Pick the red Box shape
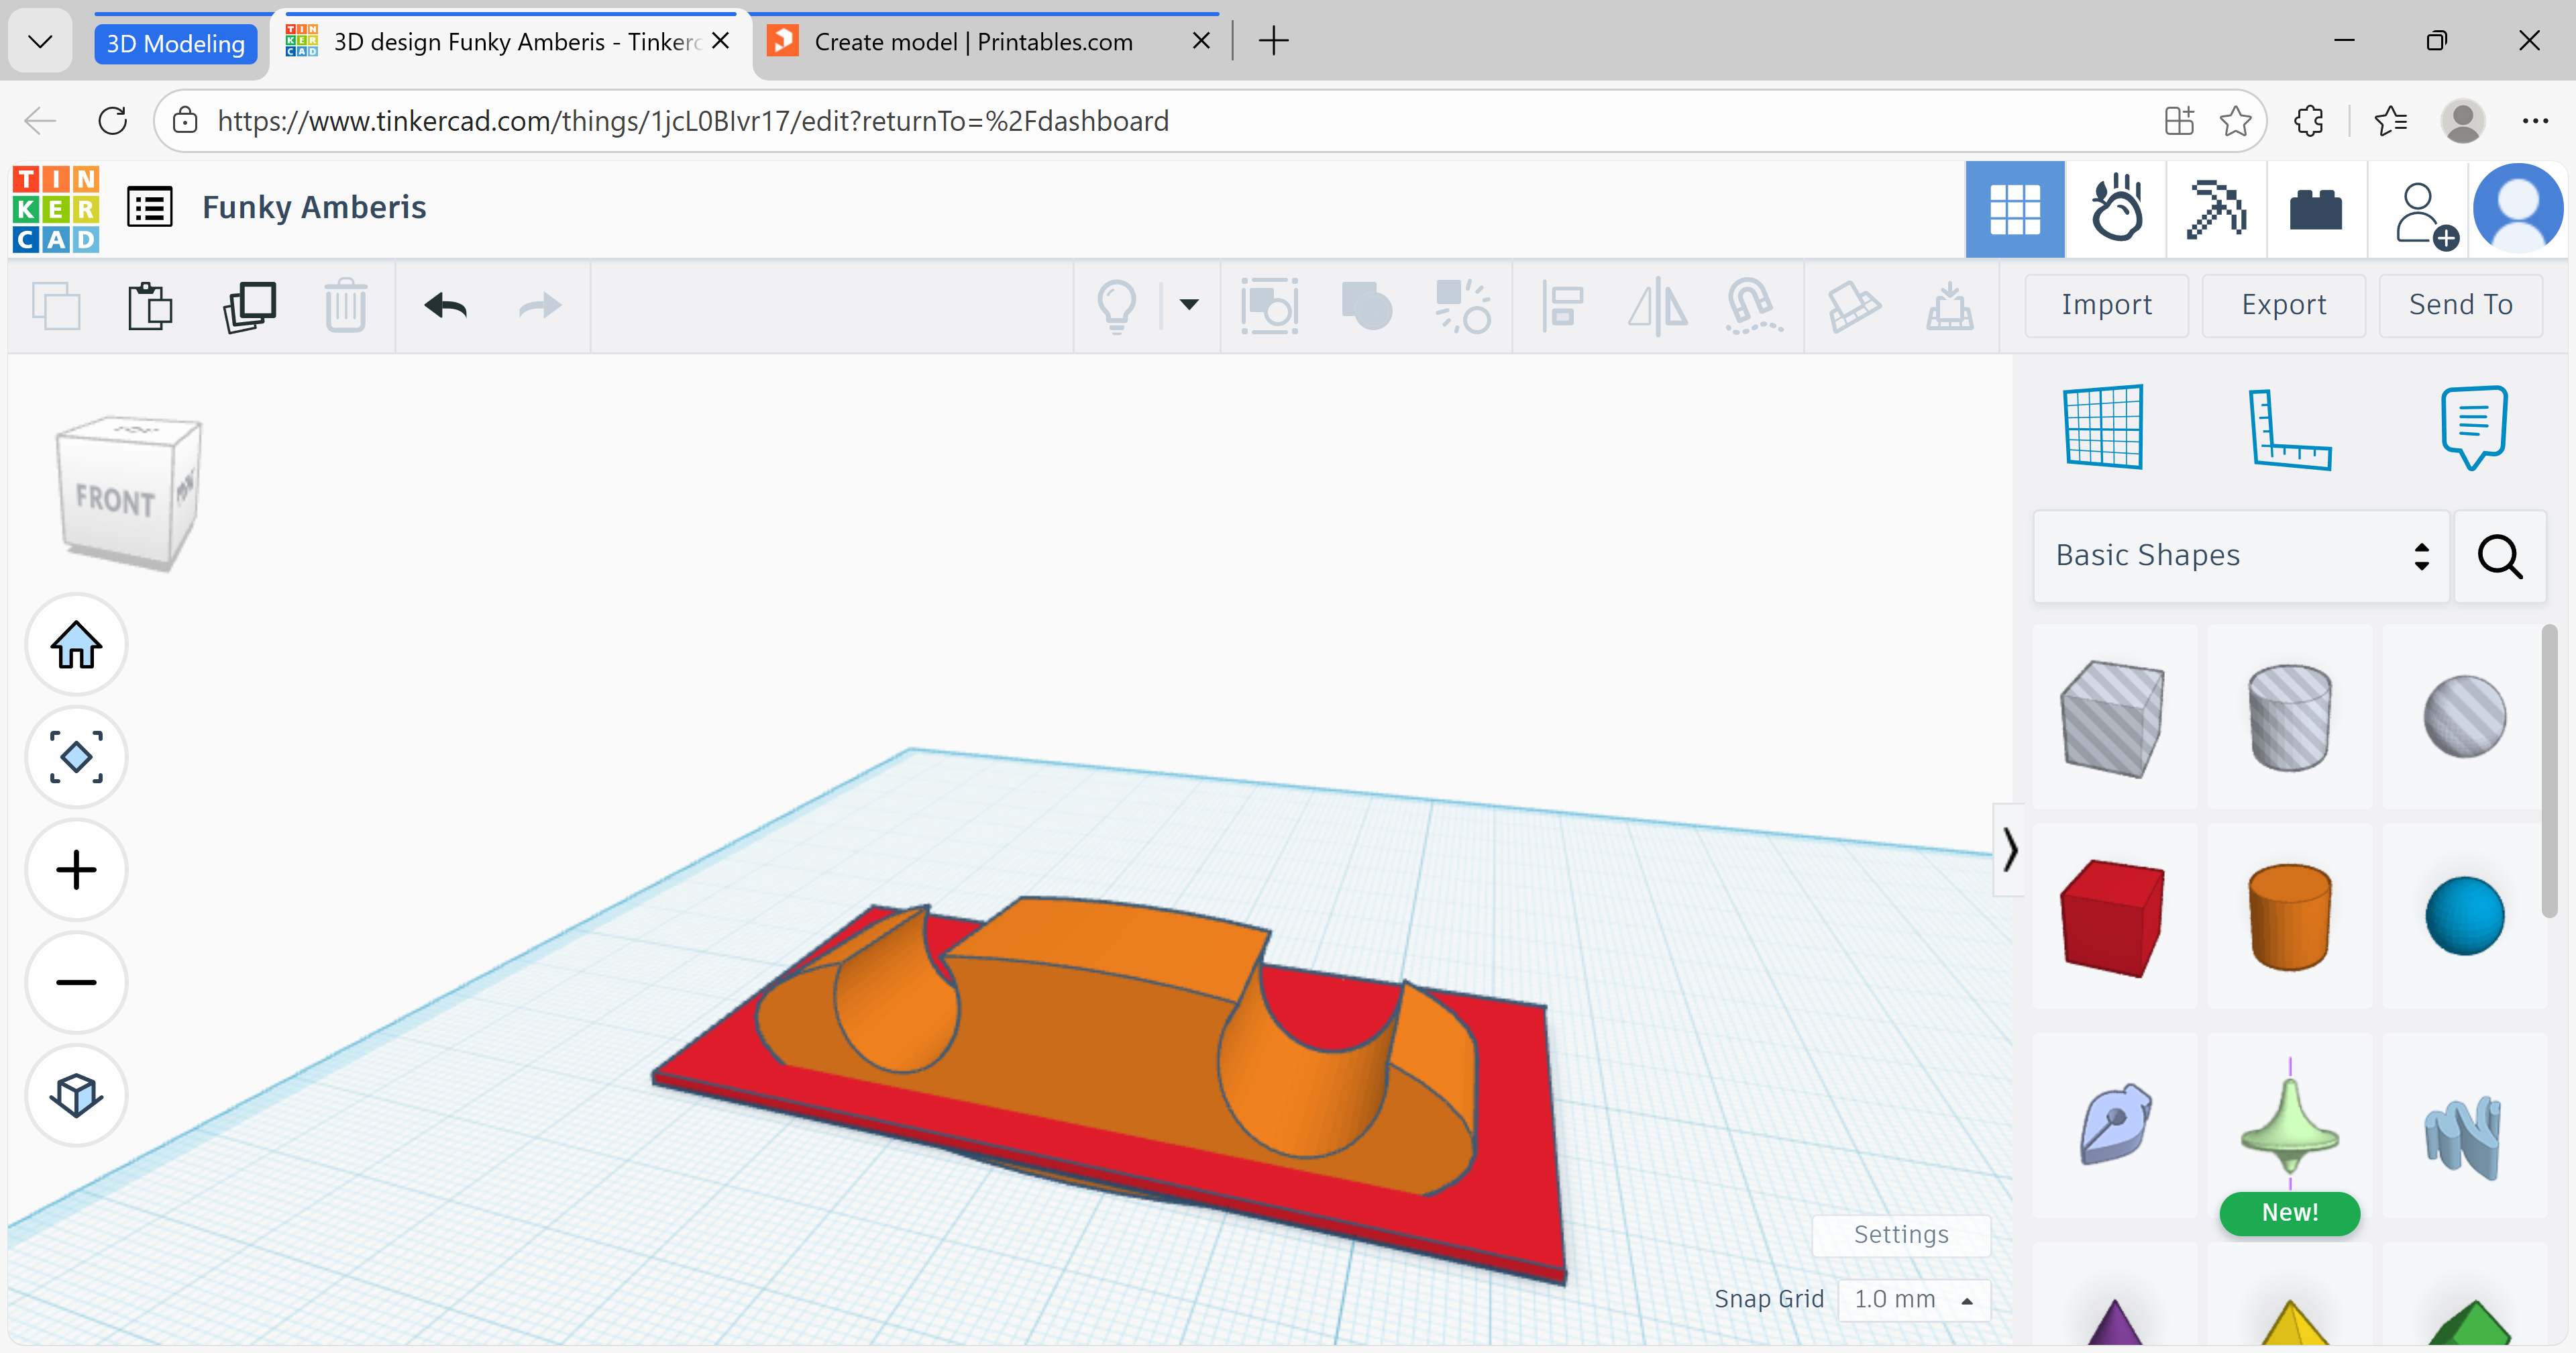 pos(2113,917)
